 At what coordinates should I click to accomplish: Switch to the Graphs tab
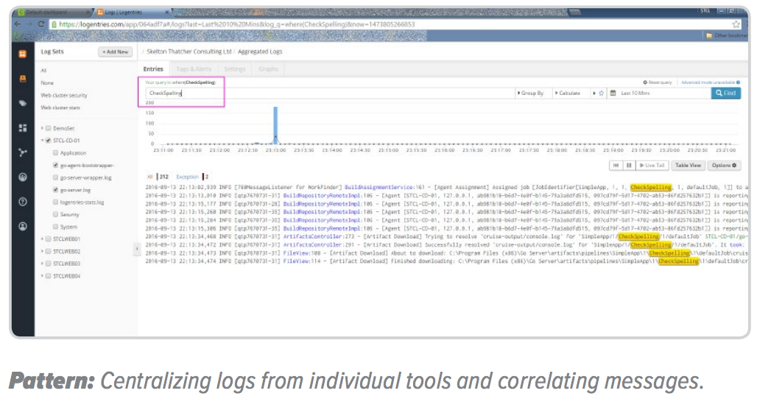tap(268, 69)
